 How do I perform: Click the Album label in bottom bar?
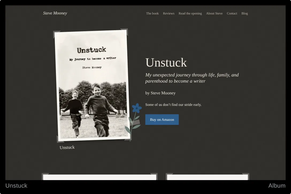pyautogui.click(x=277, y=186)
